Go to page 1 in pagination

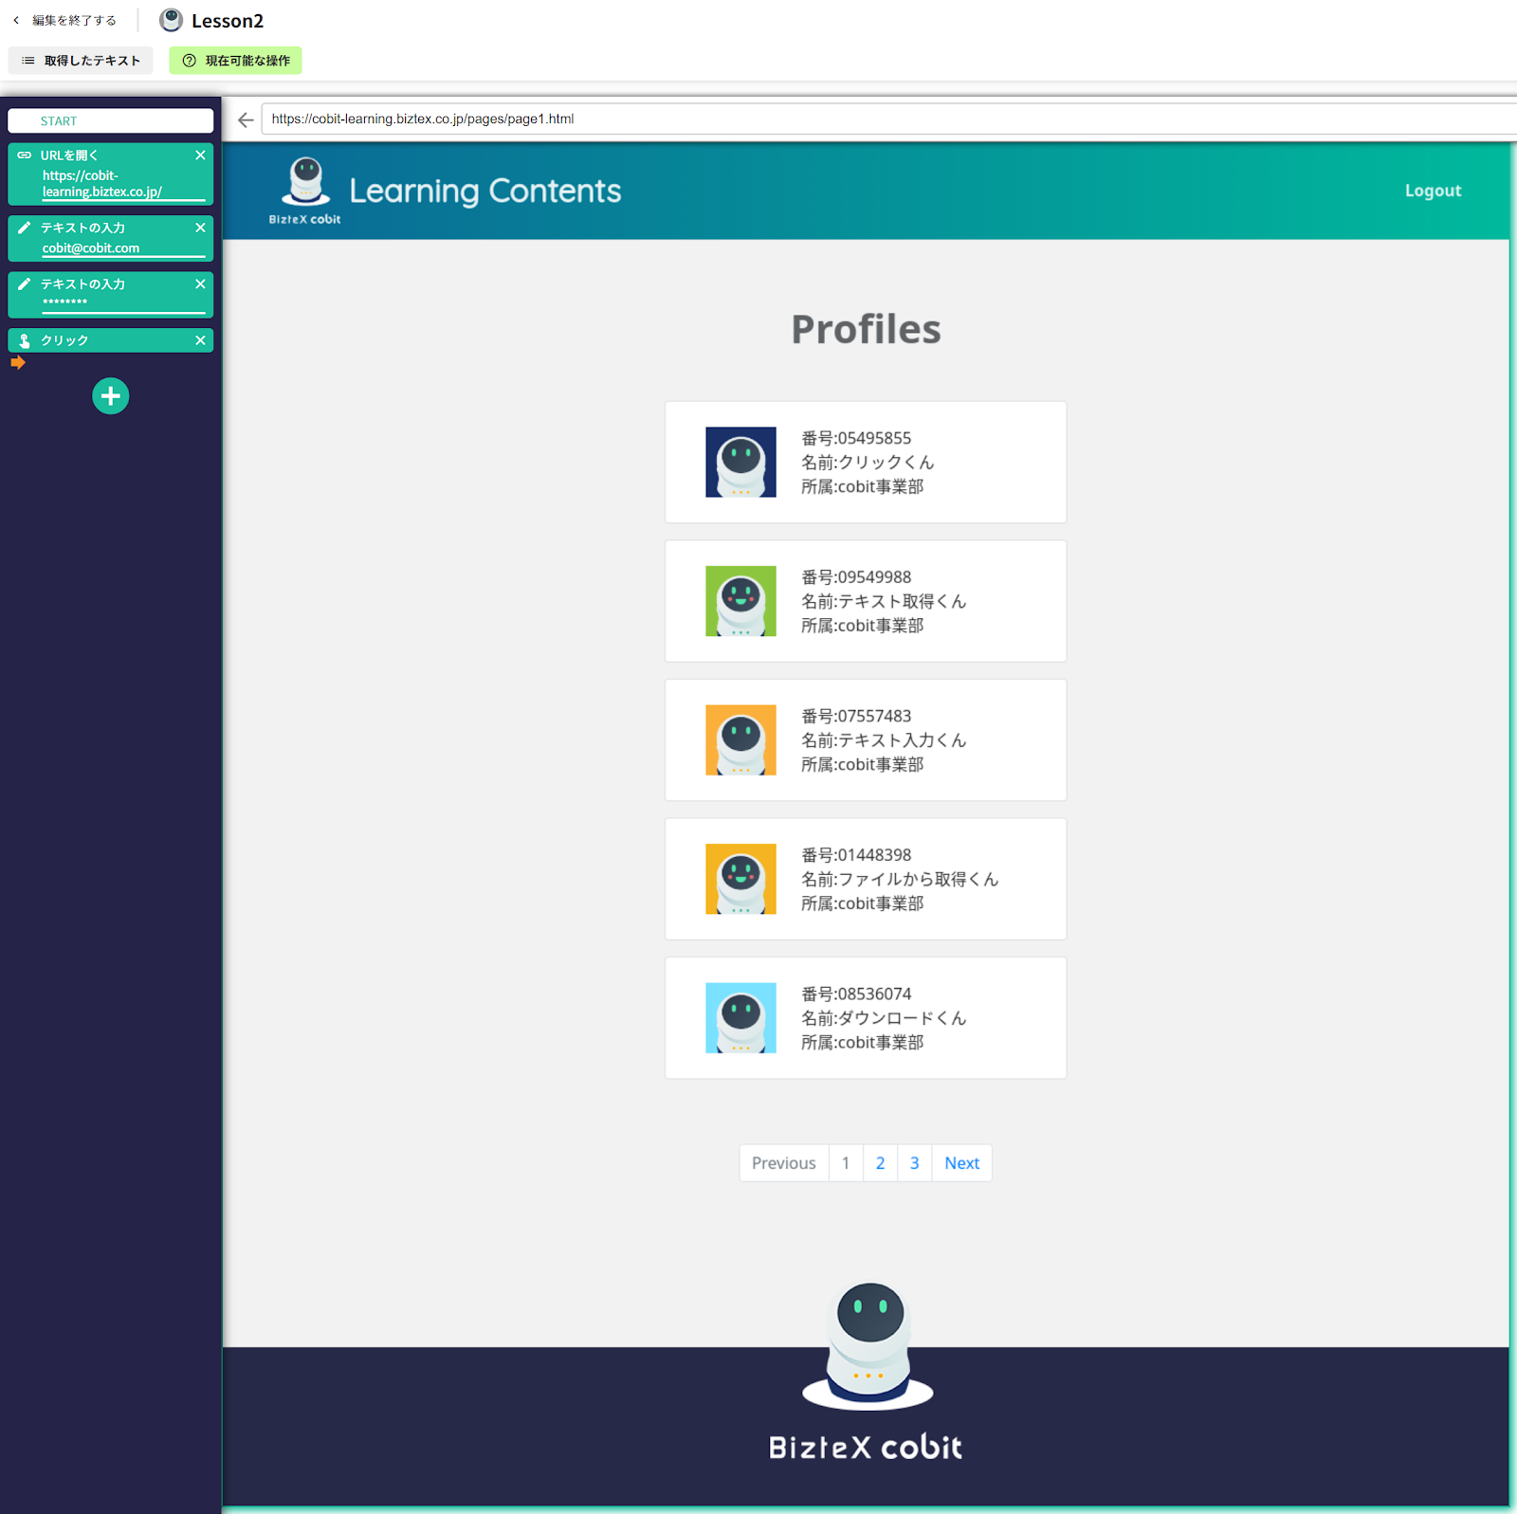846,1163
